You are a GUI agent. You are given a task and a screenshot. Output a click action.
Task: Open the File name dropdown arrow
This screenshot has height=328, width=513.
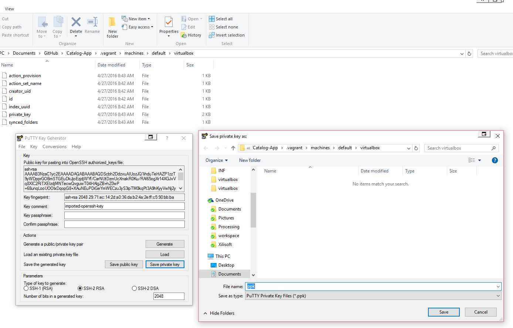498,287
